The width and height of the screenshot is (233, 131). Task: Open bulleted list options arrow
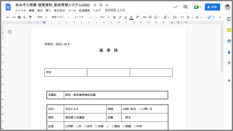[192, 17]
